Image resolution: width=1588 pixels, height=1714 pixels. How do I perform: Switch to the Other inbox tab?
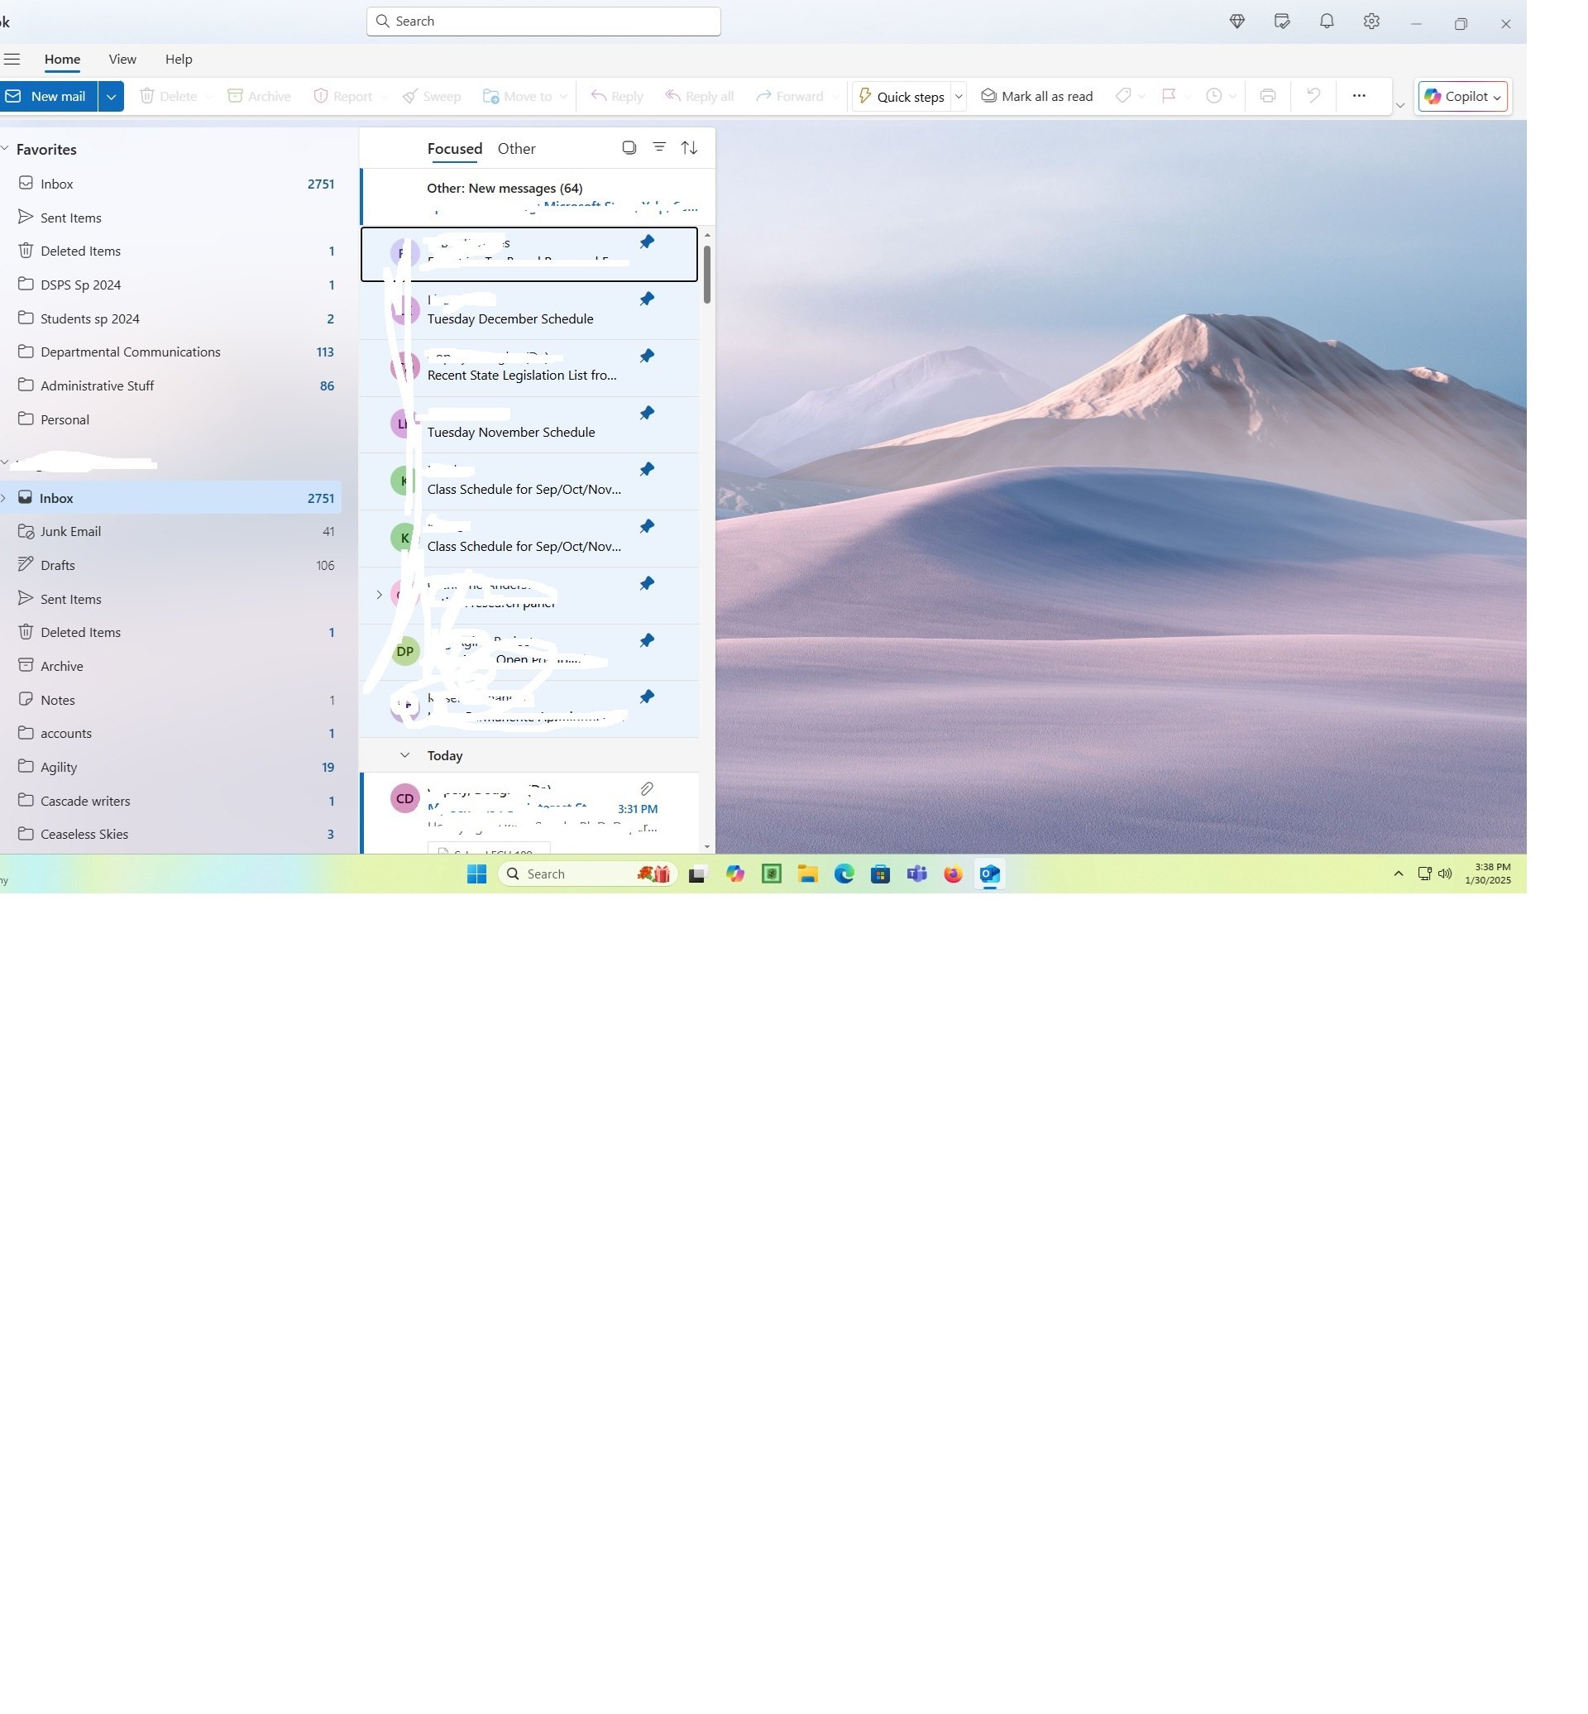pyautogui.click(x=516, y=149)
